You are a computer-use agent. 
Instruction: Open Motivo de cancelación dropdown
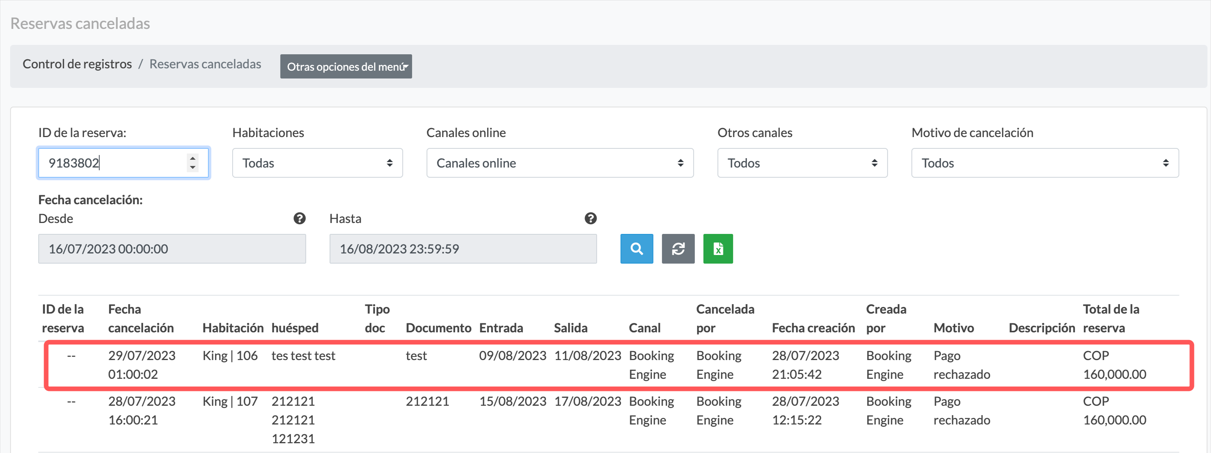pyautogui.click(x=1044, y=163)
